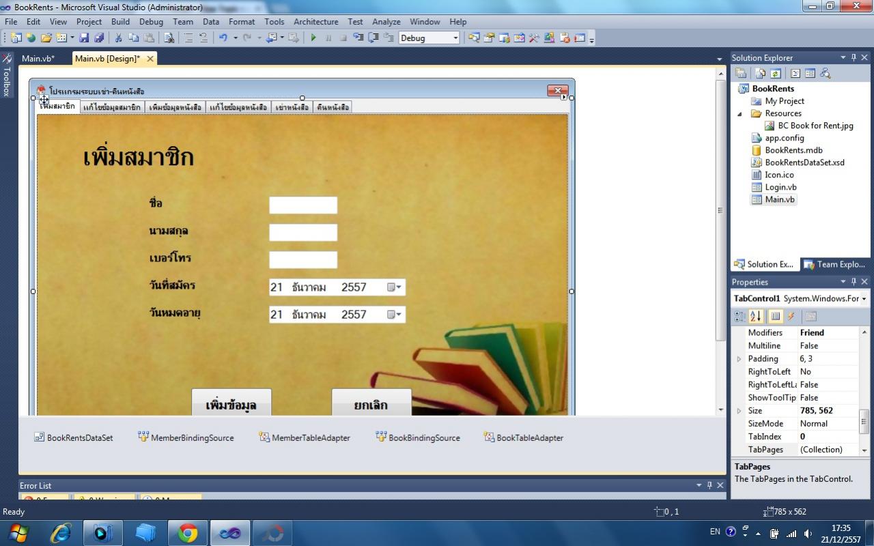Open the start-date picker calendar dropdown
The width and height of the screenshot is (874, 546).
[x=395, y=287]
